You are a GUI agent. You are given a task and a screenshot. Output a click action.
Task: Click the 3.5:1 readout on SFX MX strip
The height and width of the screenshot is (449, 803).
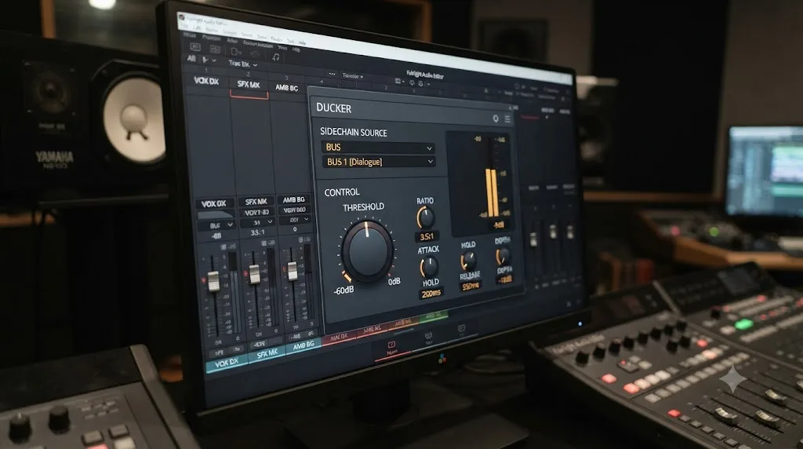coord(257,232)
